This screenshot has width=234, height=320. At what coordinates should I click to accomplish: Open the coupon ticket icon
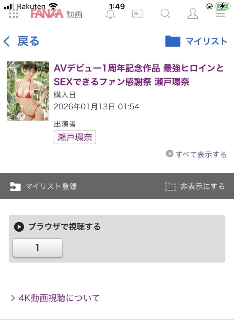[138, 14]
